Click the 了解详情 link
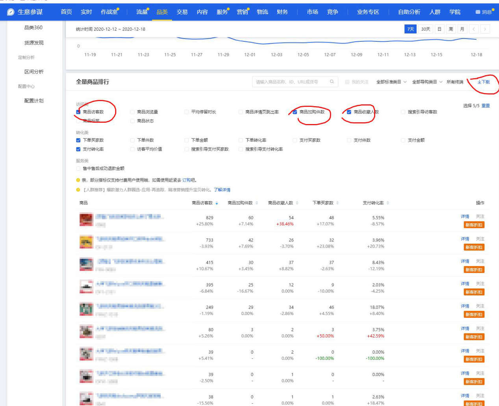Screen dimensions: 499x406 222,190
